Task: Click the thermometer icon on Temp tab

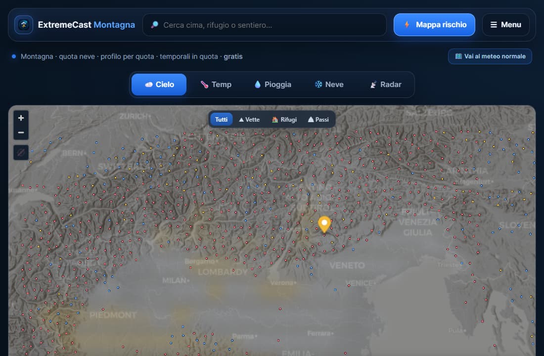Action: (x=204, y=85)
